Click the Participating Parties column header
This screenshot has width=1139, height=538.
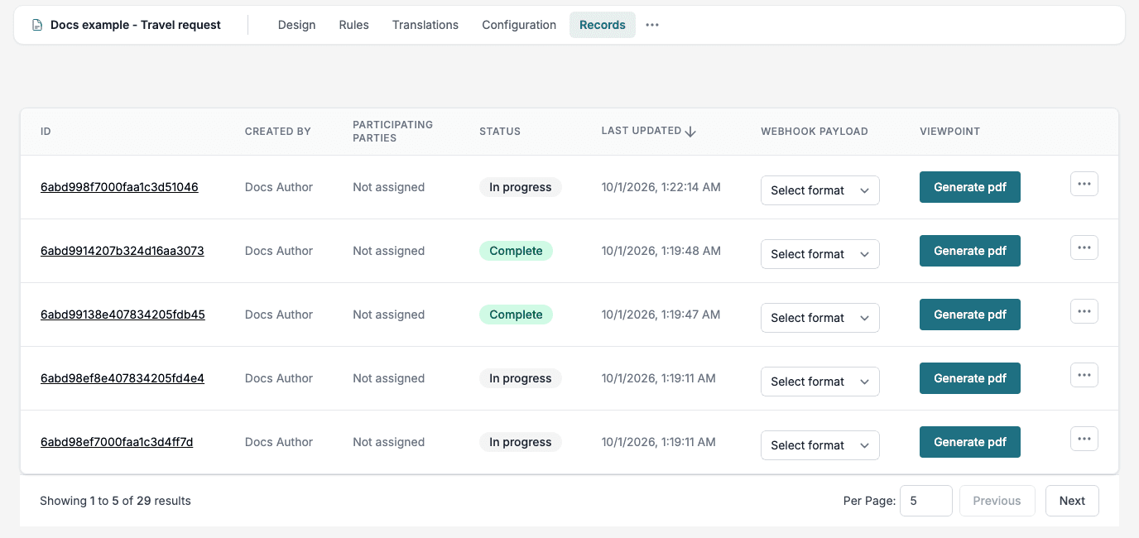[x=392, y=132]
